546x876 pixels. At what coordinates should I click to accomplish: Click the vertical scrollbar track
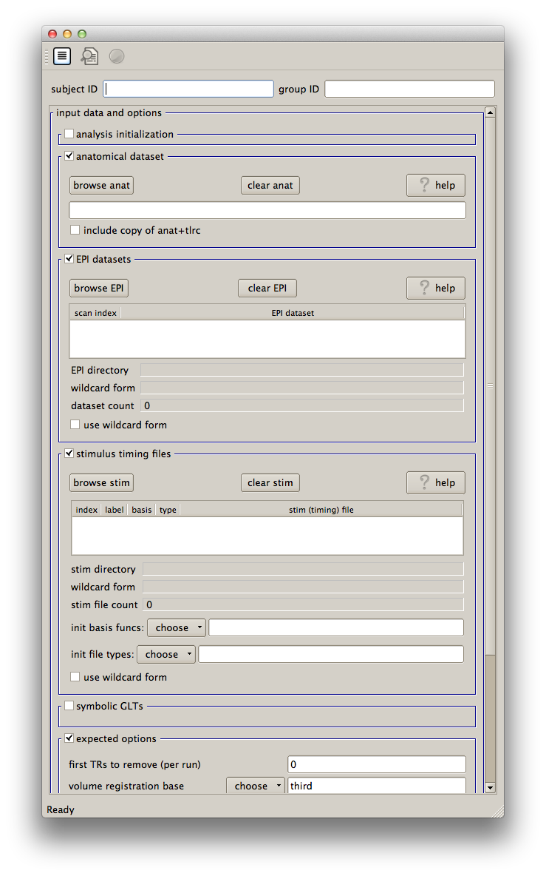(489, 518)
